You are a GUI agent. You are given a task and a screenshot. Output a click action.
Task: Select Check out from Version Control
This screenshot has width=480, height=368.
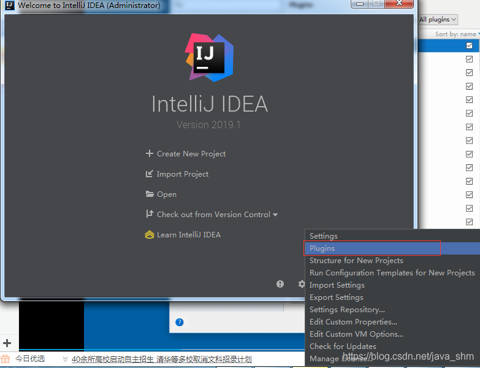(213, 214)
